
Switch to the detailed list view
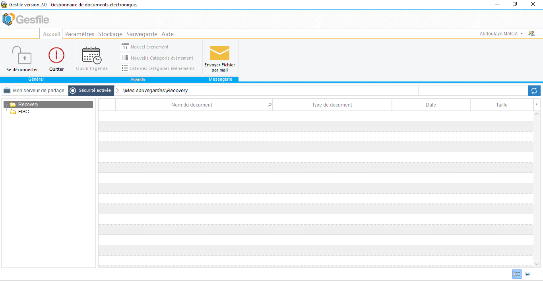tap(517, 274)
